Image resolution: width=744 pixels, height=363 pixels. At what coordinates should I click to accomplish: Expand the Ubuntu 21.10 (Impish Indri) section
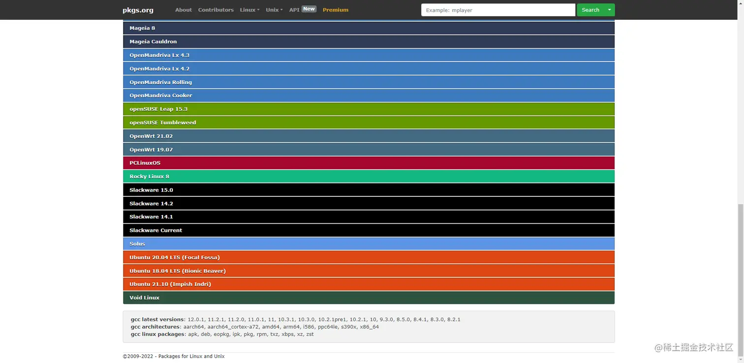point(369,284)
